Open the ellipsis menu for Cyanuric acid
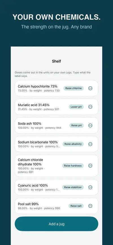Image resolution: width=113 pixels, height=245 pixels. [x=90, y=187]
